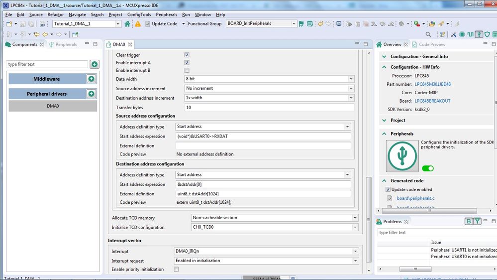This screenshot has height=280, width=497.
Task: Click the yellow pencil highlighter toolbar icon
Action: [441, 24]
